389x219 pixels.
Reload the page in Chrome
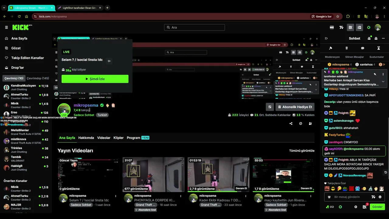point(19,16)
